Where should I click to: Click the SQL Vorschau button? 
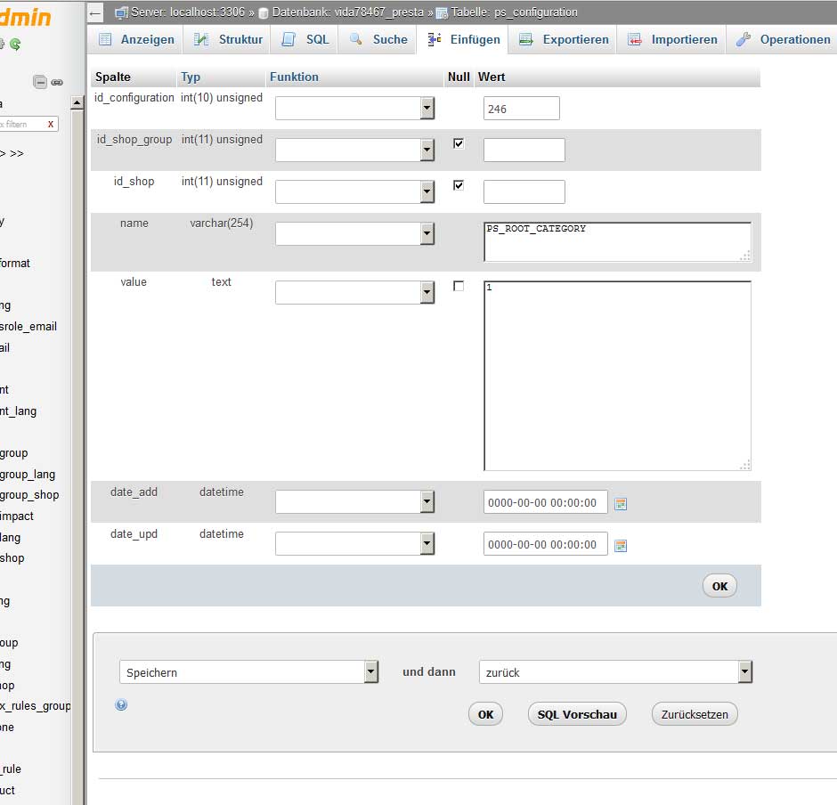(577, 714)
